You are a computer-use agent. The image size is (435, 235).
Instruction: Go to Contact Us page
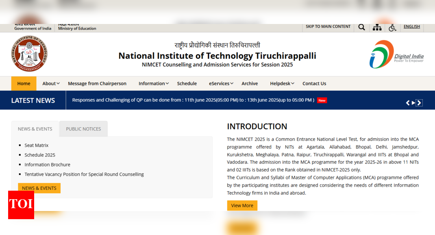click(x=314, y=83)
